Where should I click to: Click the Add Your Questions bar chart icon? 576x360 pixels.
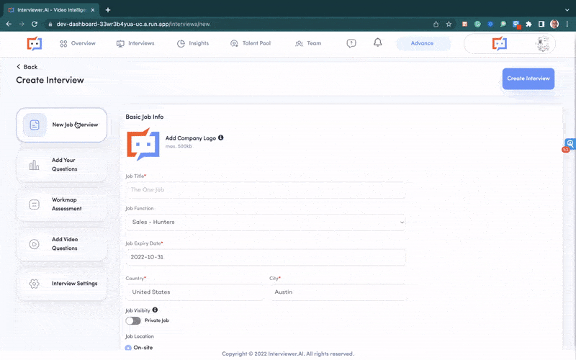click(x=34, y=165)
